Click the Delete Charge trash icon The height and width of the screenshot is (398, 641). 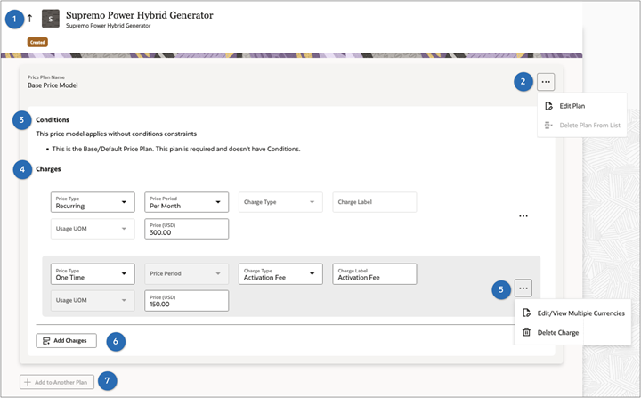[526, 332]
